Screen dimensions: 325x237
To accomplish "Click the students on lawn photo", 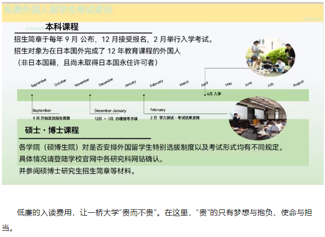I will pos(270,57).
